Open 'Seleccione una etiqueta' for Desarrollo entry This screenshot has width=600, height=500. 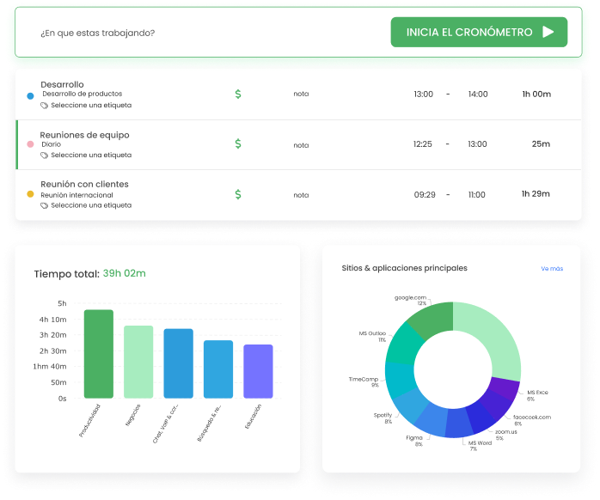[91, 106]
